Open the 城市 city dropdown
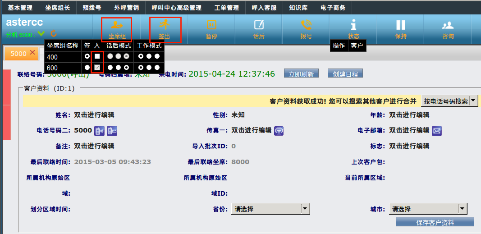 click(428, 209)
